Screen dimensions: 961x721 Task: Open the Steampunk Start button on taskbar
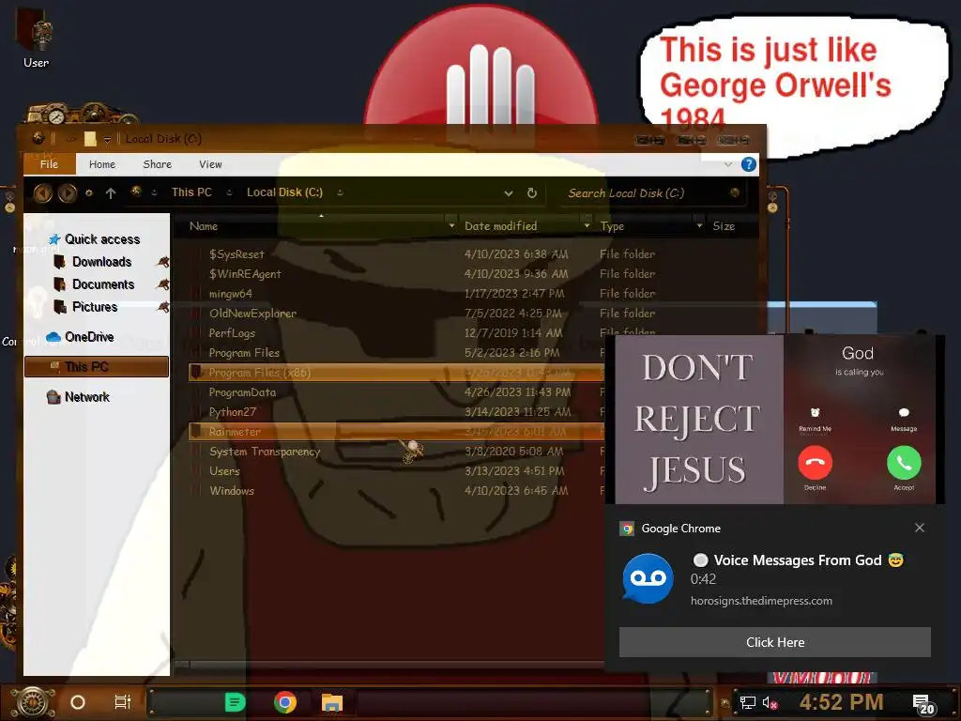click(x=33, y=702)
